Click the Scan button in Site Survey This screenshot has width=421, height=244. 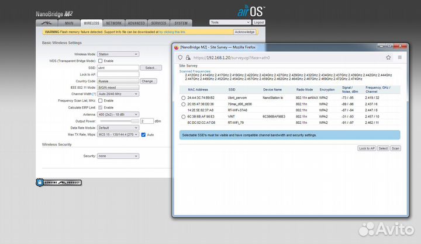[395, 148]
